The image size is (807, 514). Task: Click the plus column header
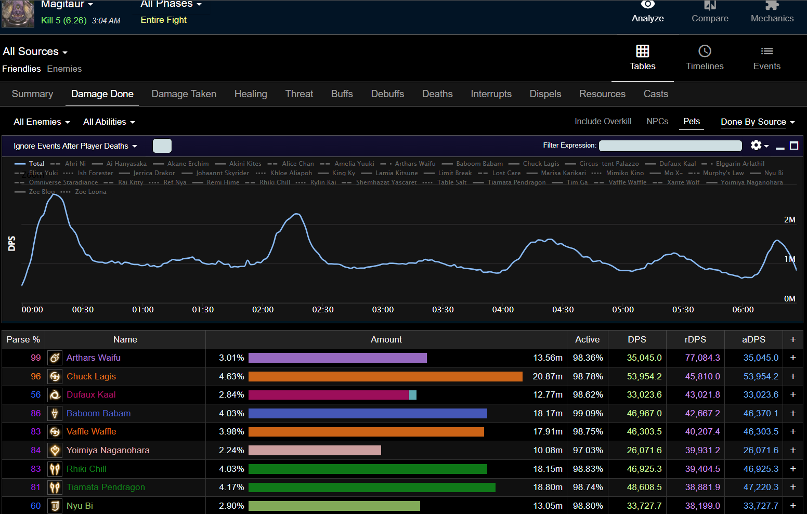[793, 339]
